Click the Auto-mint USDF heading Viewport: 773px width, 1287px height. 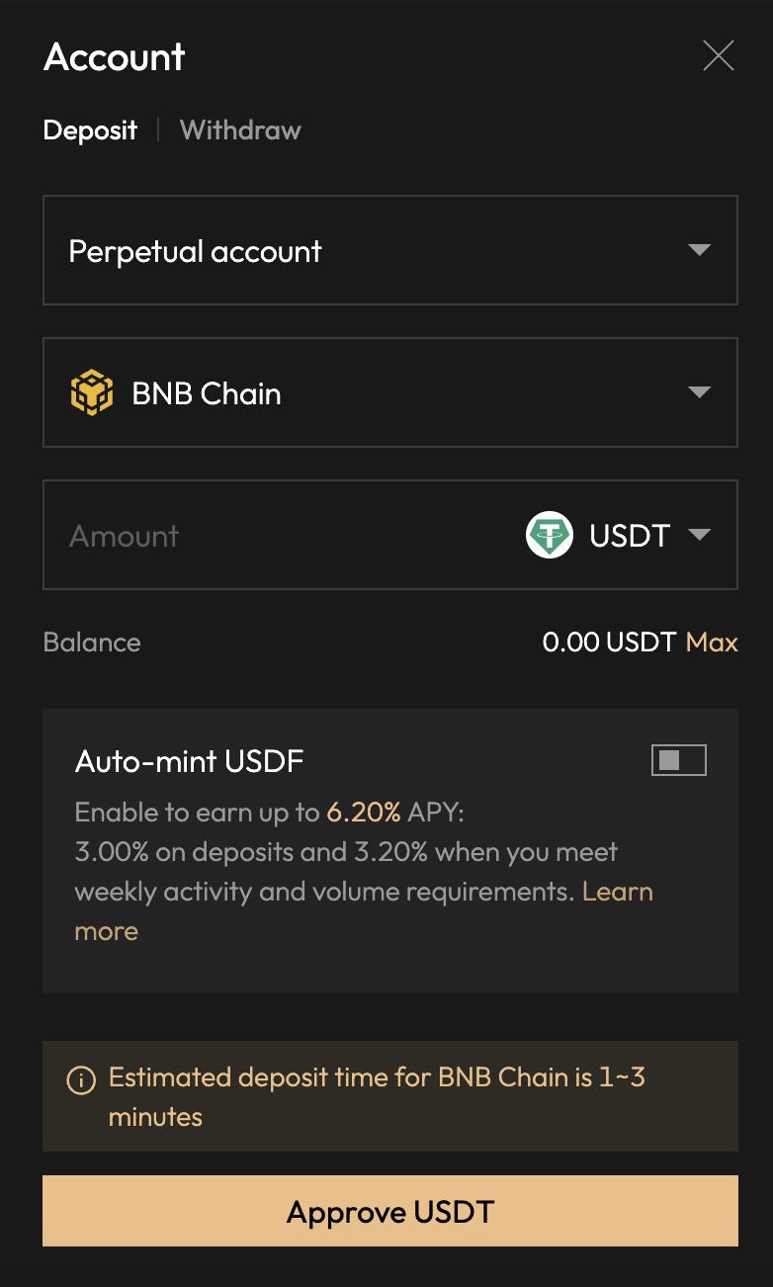coord(189,761)
